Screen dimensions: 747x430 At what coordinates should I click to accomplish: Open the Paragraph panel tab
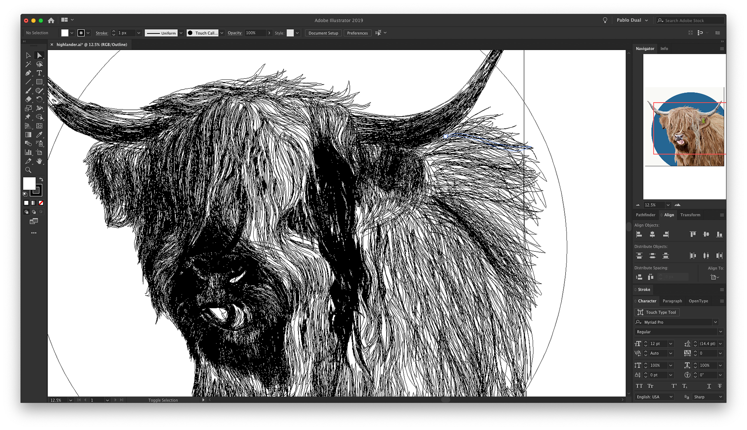click(x=672, y=301)
